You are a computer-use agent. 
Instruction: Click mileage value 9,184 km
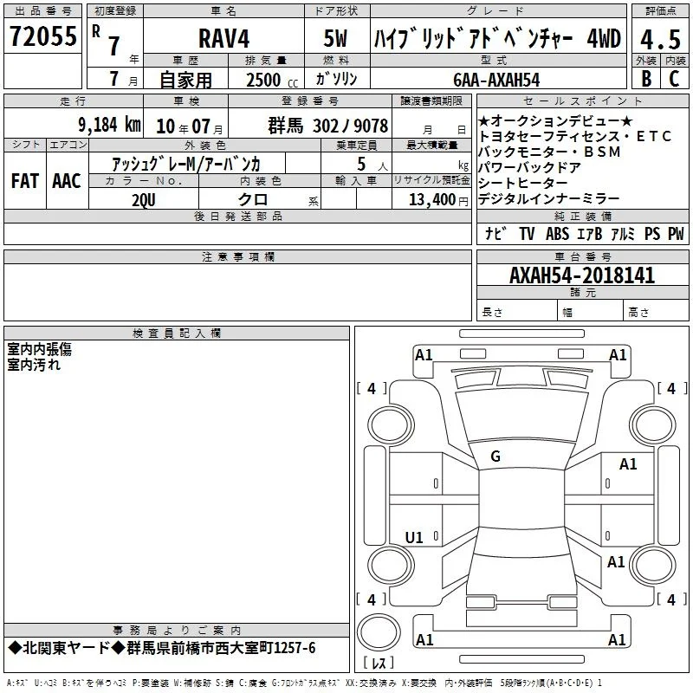(x=110, y=124)
